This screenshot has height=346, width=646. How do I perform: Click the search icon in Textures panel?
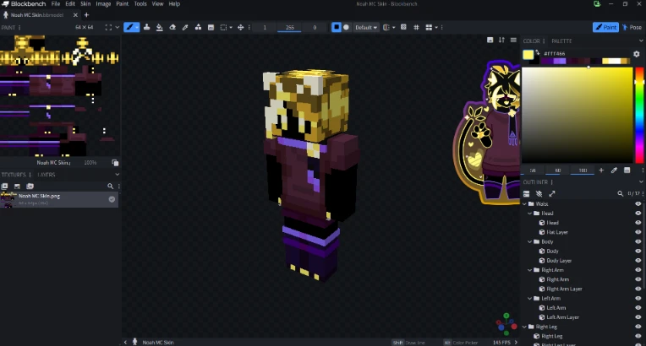tap(111, 187)
